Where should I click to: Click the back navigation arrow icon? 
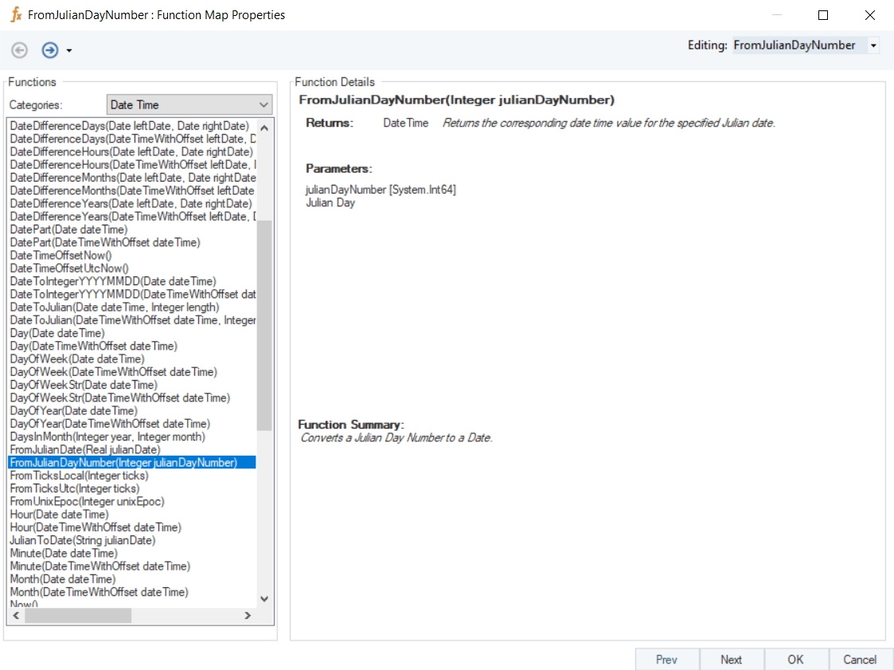tap(19, 50)
